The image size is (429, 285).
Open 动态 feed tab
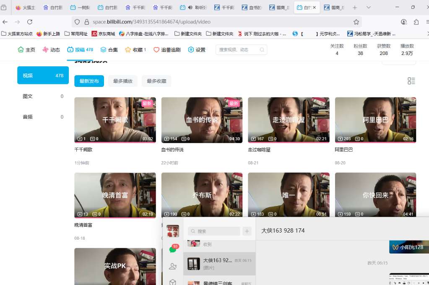point(51,50)
